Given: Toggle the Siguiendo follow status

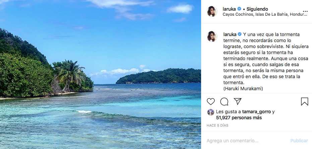Looking at the screenshot, I should [x=257, y=9].
